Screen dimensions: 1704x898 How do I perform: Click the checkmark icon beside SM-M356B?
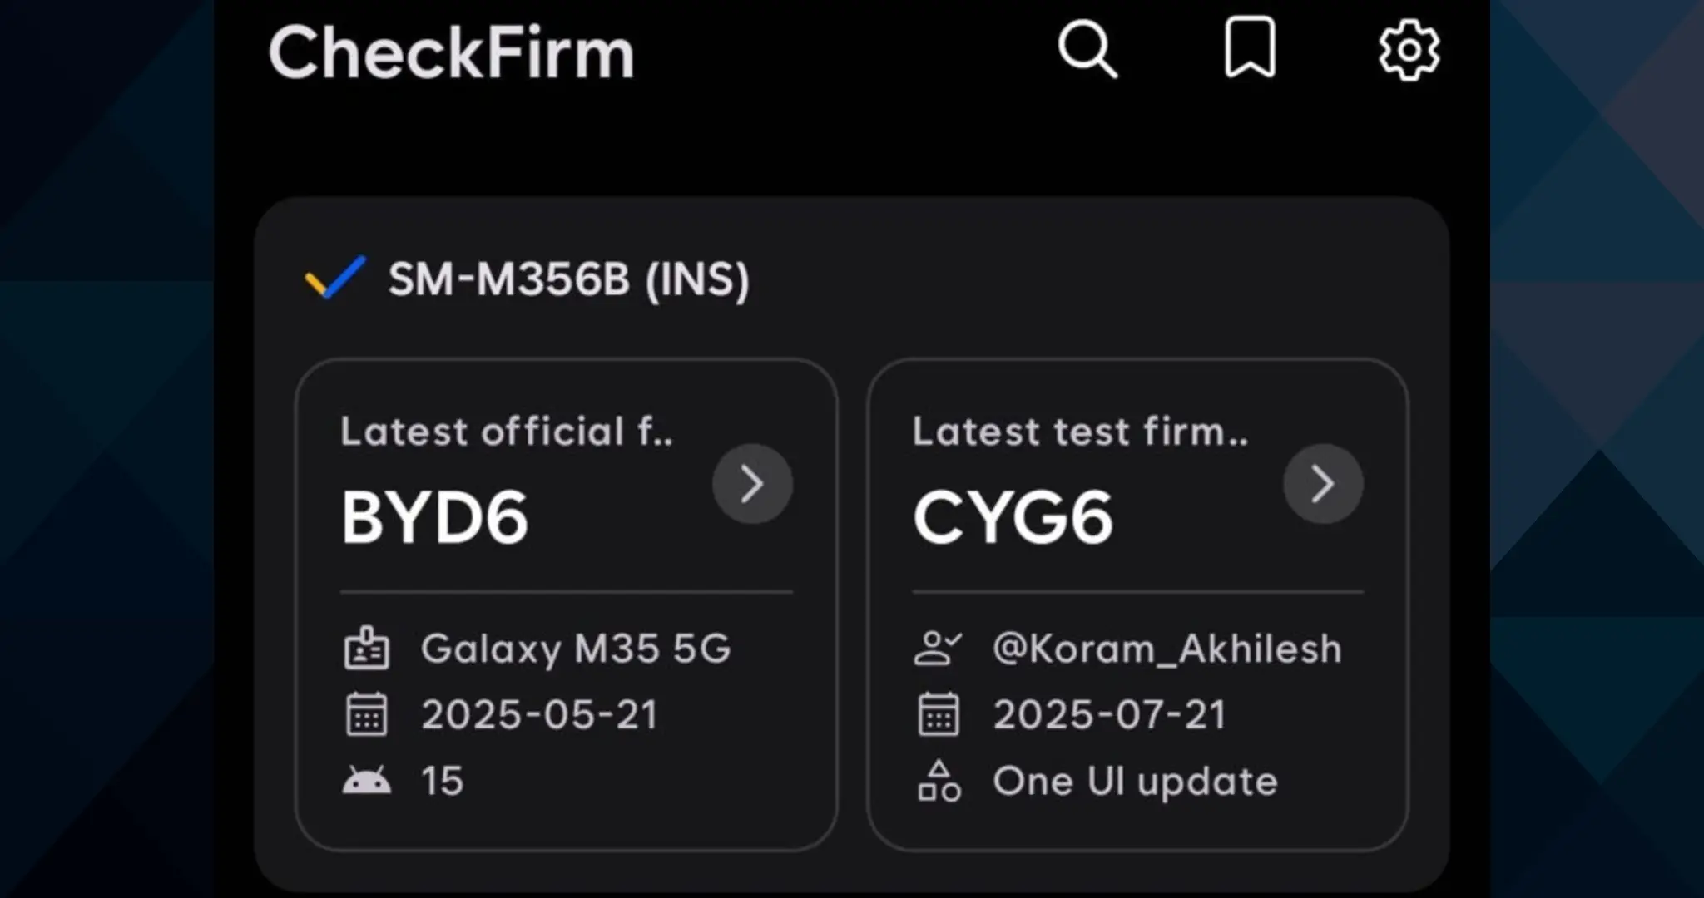(335, 277)
